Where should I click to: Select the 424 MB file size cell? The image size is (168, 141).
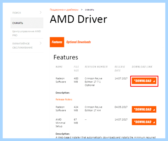click(x=76, y=109)
